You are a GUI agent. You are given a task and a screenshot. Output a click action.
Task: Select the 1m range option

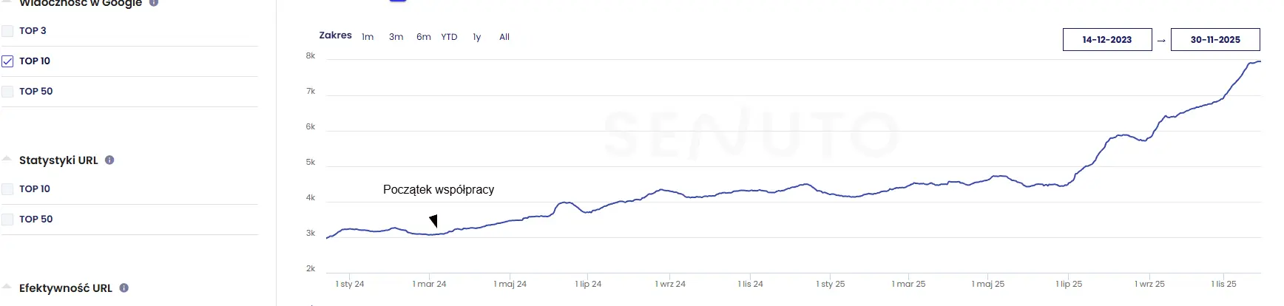(368, 37)
